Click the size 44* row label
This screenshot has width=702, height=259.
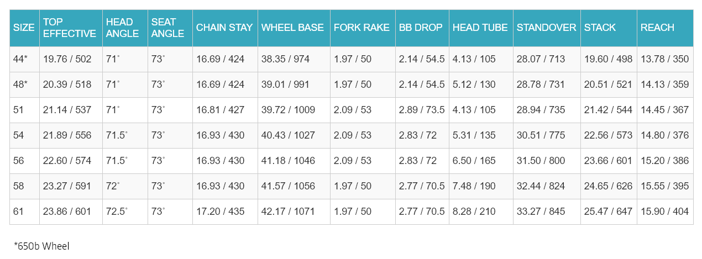coord(21,59)
